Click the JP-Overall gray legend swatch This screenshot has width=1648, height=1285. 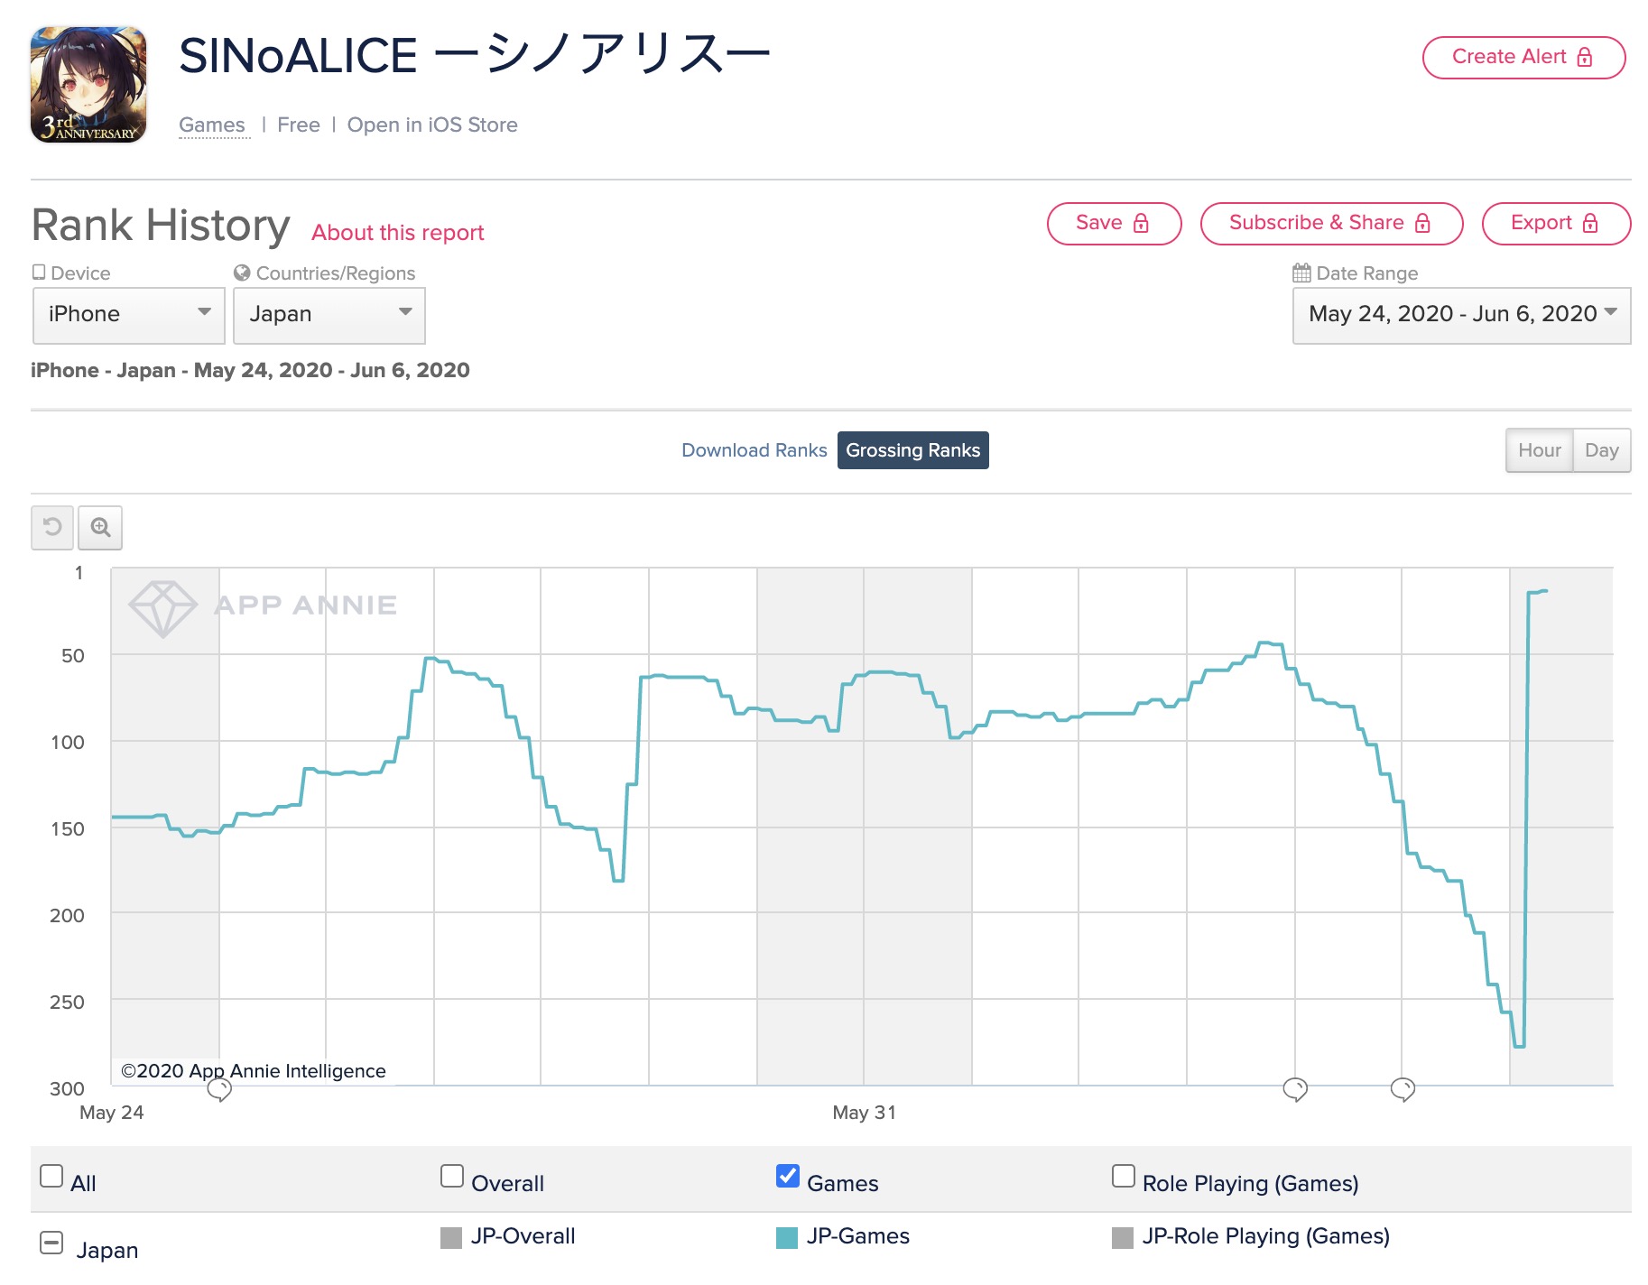451,1237
